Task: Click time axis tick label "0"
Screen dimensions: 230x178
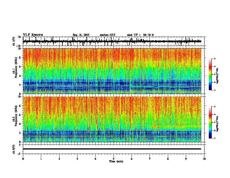Action: coord(23,159)
